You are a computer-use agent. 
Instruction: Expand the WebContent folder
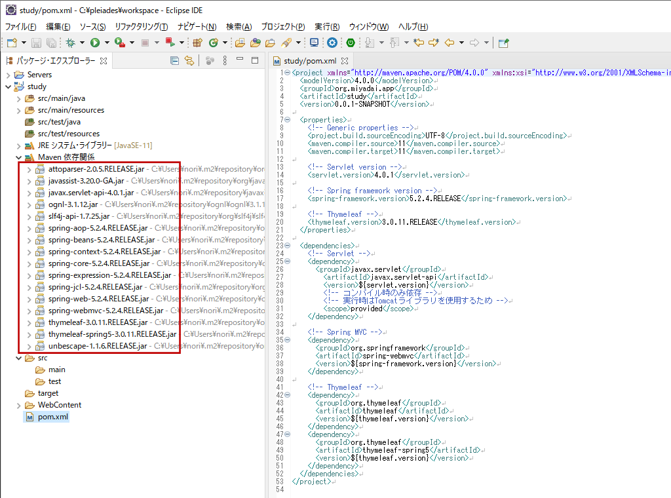[18, 405]
